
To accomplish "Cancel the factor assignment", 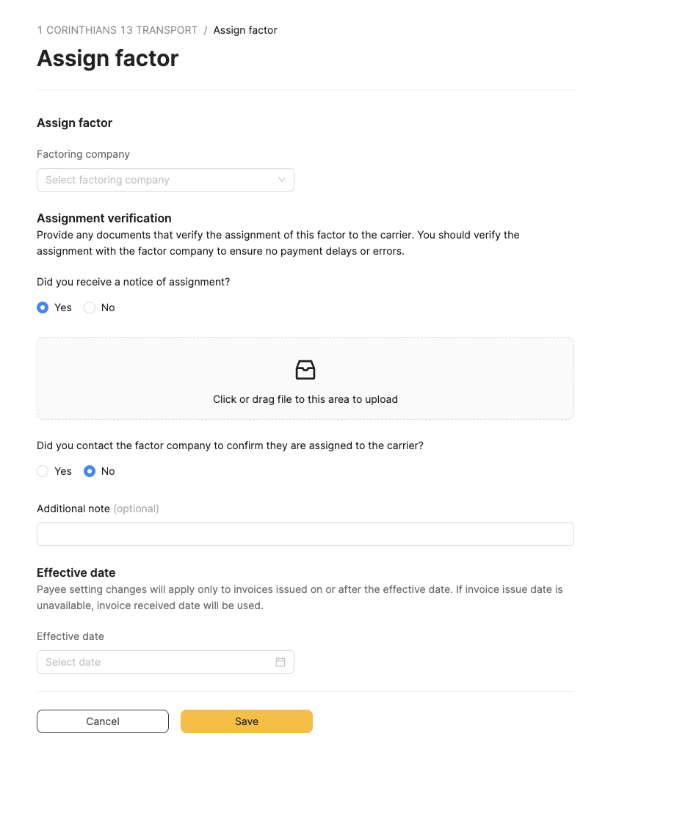I will 103,721.
